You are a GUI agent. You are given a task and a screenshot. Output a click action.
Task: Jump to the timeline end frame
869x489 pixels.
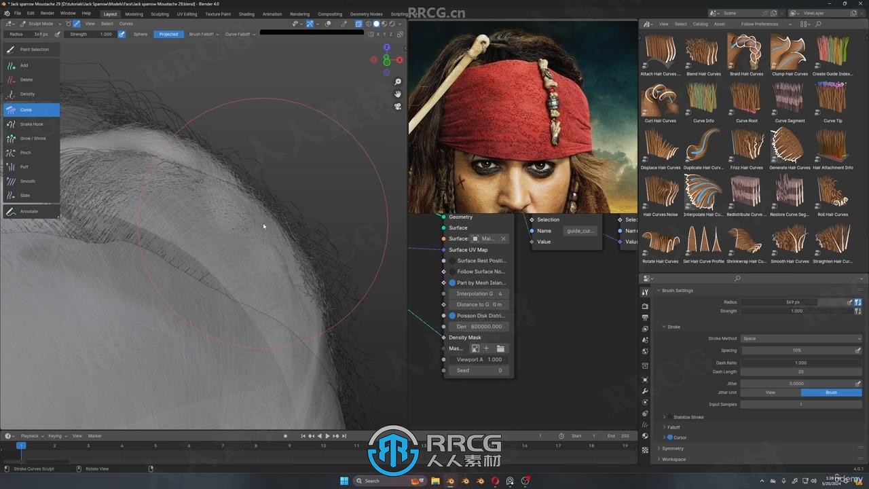click(344, 436)
